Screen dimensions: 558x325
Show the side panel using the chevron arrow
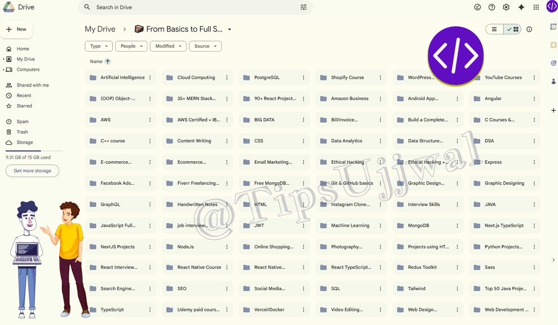[553, 260]
